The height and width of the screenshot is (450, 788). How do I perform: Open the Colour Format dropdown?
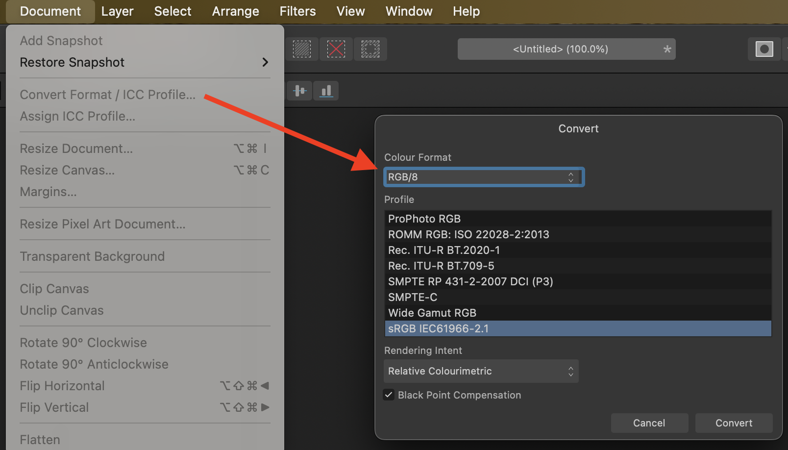[484, 177]
